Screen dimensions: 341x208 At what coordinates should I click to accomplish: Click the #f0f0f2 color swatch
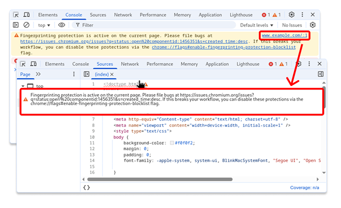coord(172,143)
